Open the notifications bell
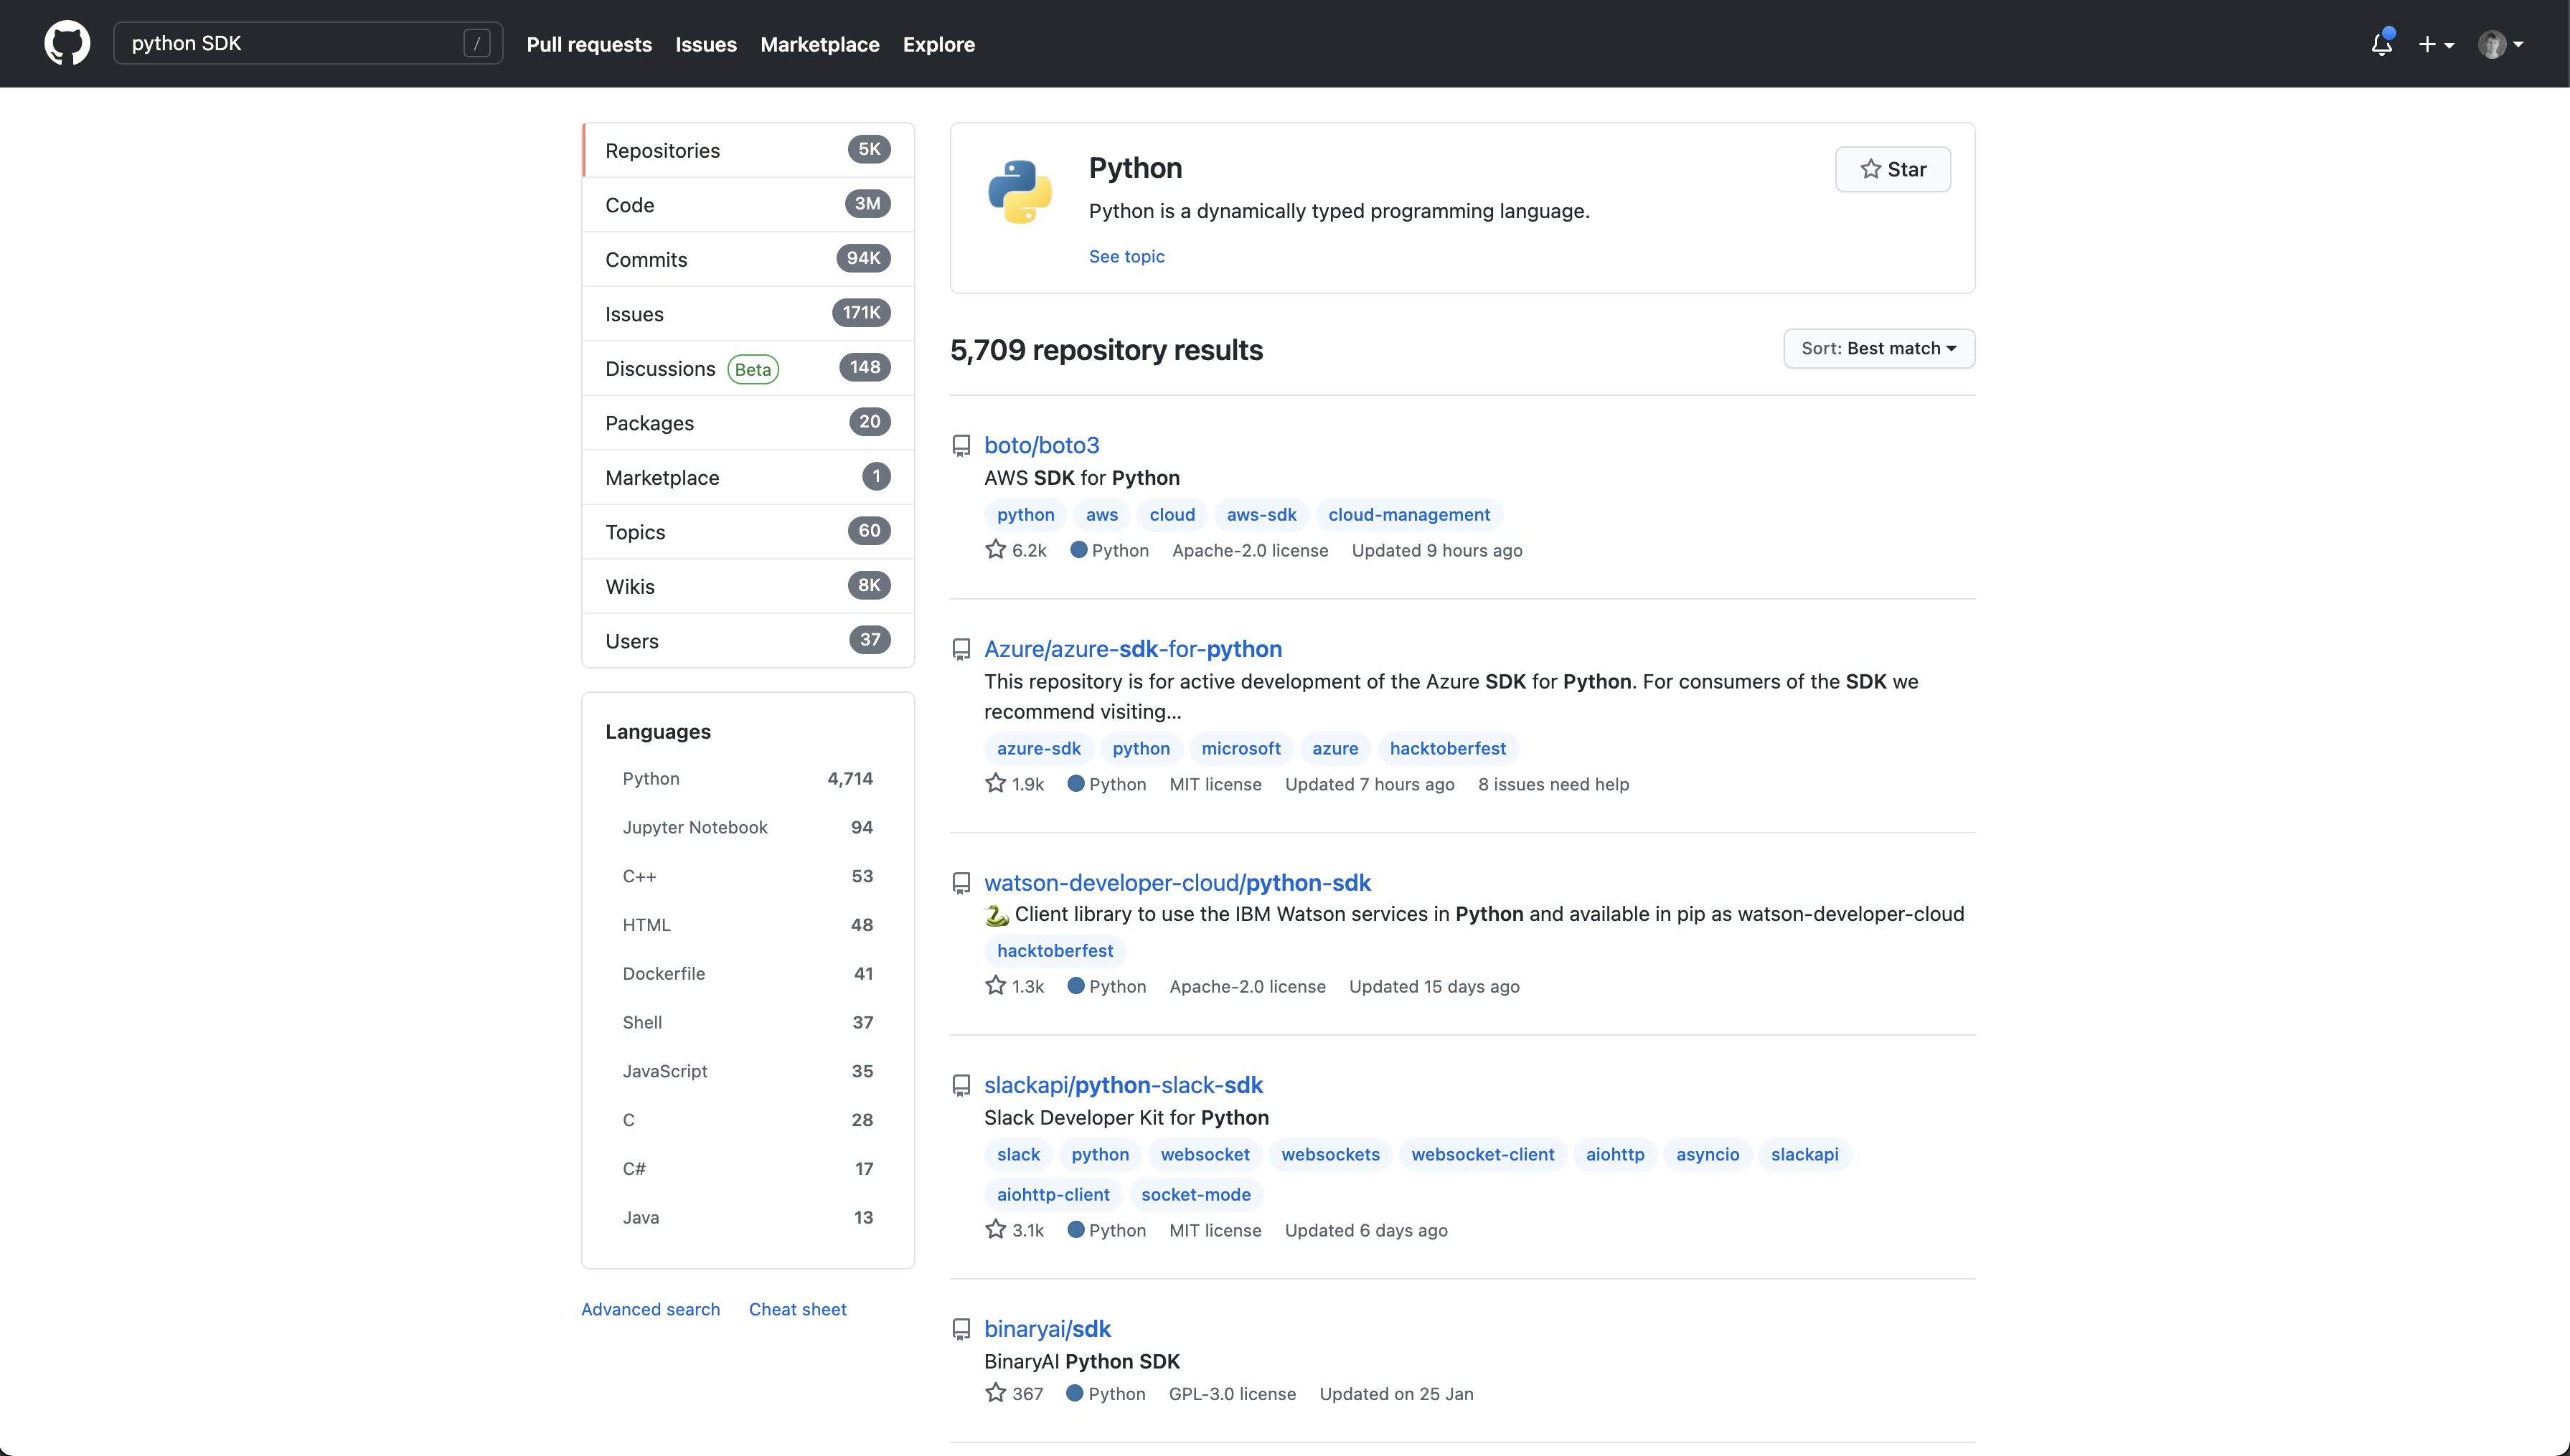 pyautogui.click(x=2381, y=44)
